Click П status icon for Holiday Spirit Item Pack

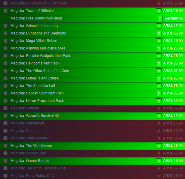[159, 93]
